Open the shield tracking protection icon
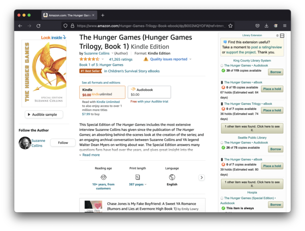305x231 pixels. (65, 26)
